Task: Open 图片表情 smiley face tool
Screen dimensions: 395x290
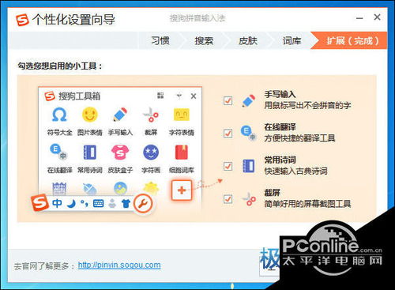Action: click(90, 115)
